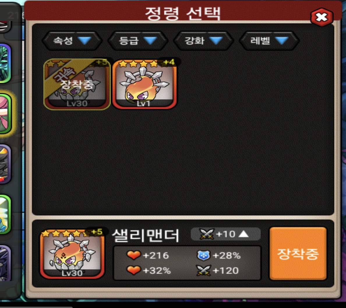The image size is (346, 308).
Task: Click the heart +216 HP stat icon
Action: [x=134, y=255]
